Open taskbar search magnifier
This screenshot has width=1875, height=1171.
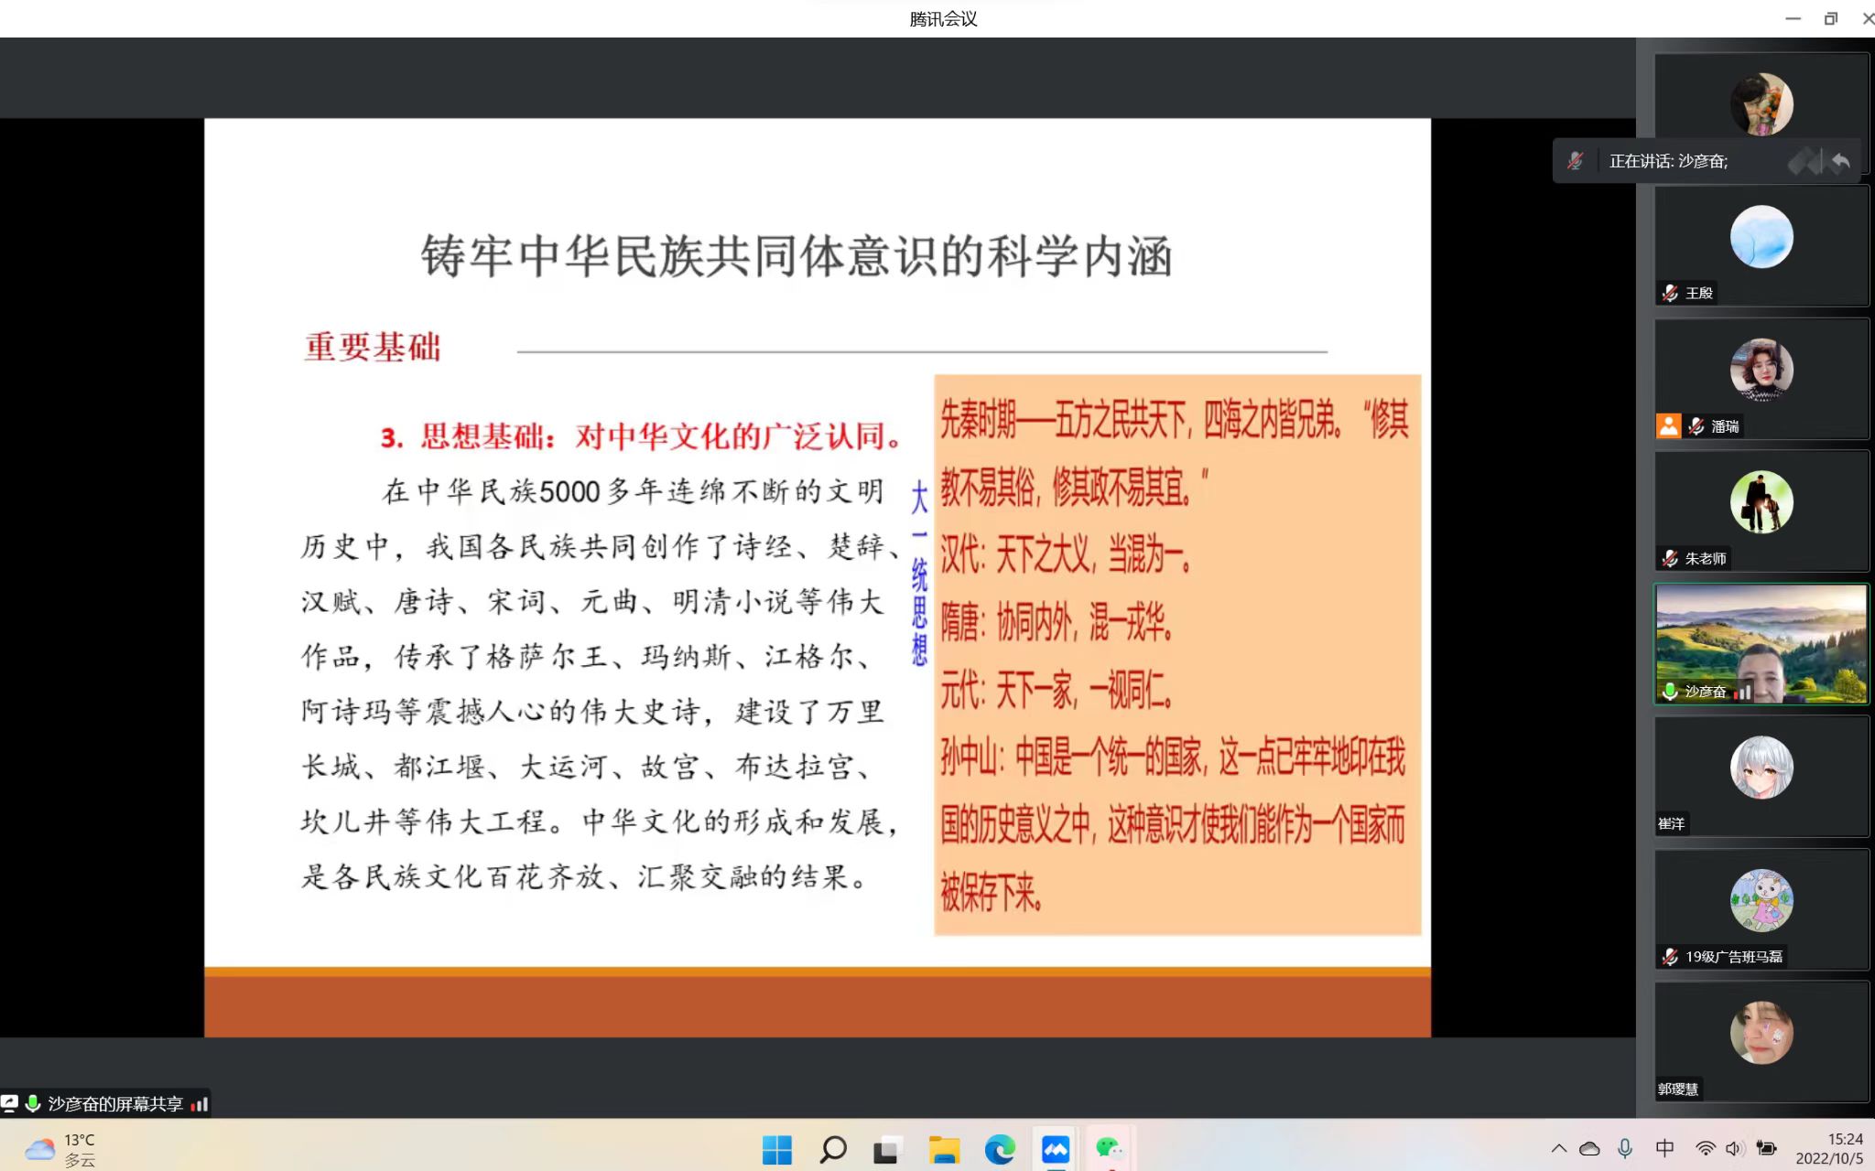(832, 1149)
